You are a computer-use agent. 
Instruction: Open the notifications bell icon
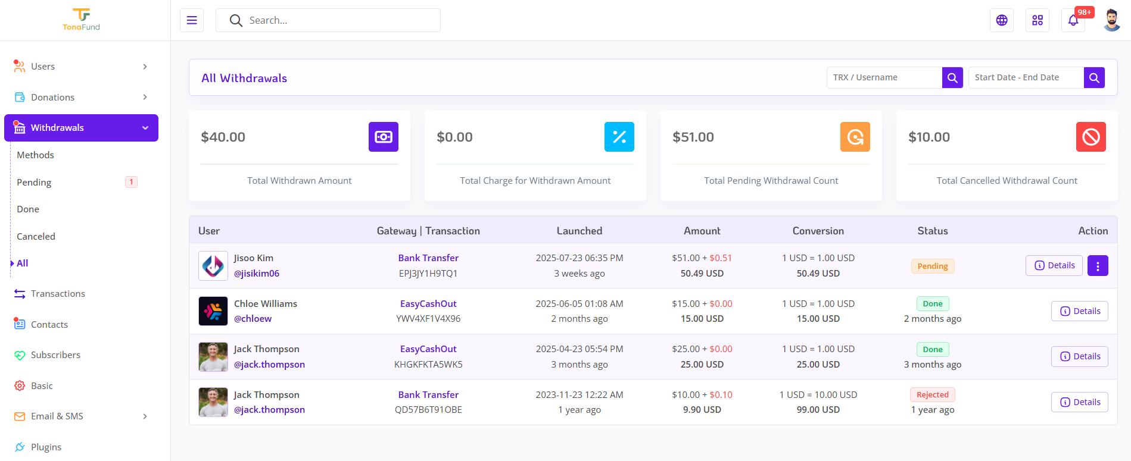click(1073, 20)
